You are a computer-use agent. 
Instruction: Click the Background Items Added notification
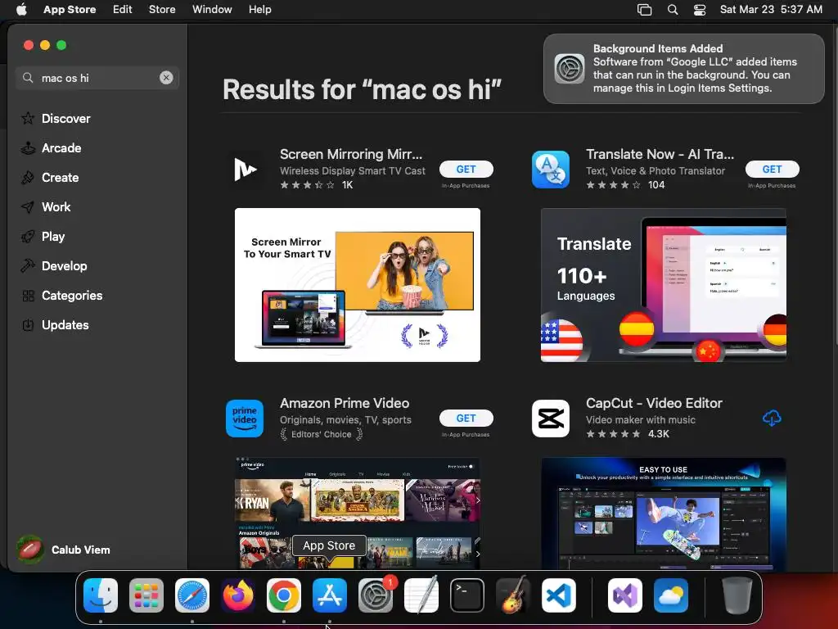683,69
